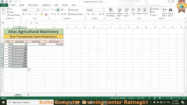187x105 pixels.
Task: Apply the yellow Fill Color bucket
Action: (41, 14)
